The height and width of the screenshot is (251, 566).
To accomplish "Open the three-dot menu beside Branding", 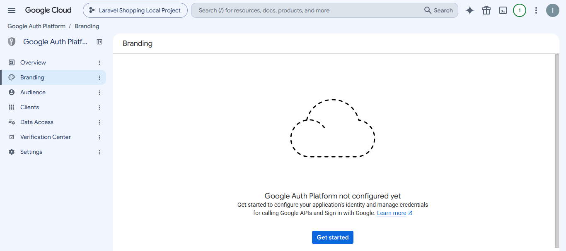I will pyautogui.click(x=99, y=78).
